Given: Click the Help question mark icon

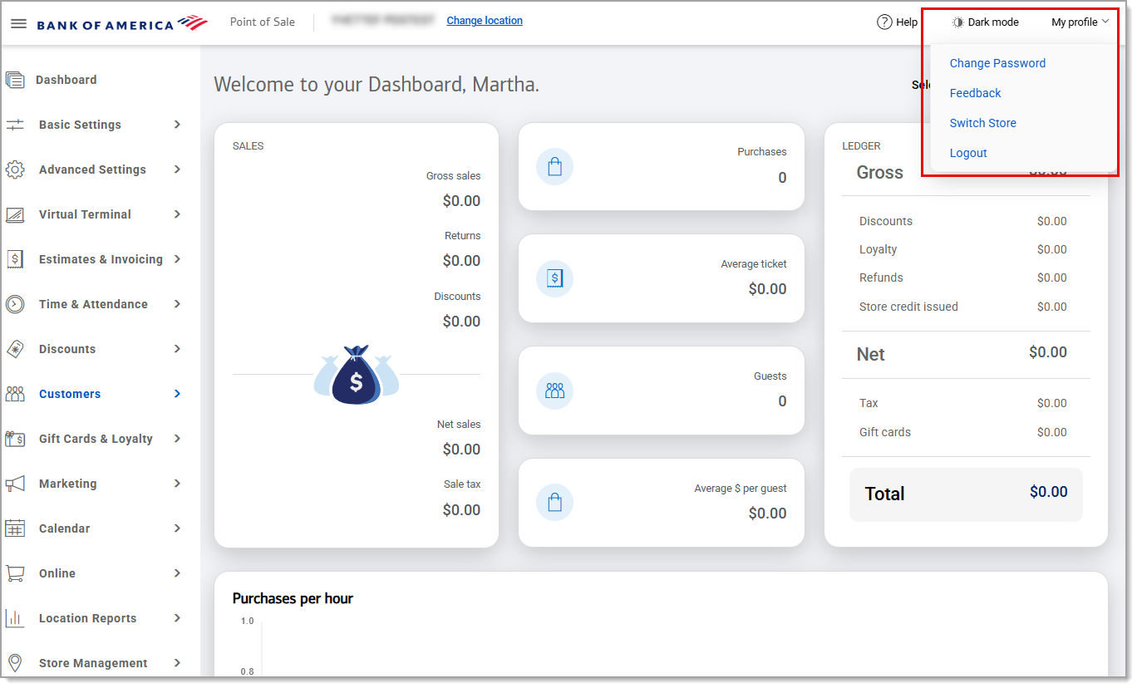Looking at the screenshot, I should click(x=884, y=22).
